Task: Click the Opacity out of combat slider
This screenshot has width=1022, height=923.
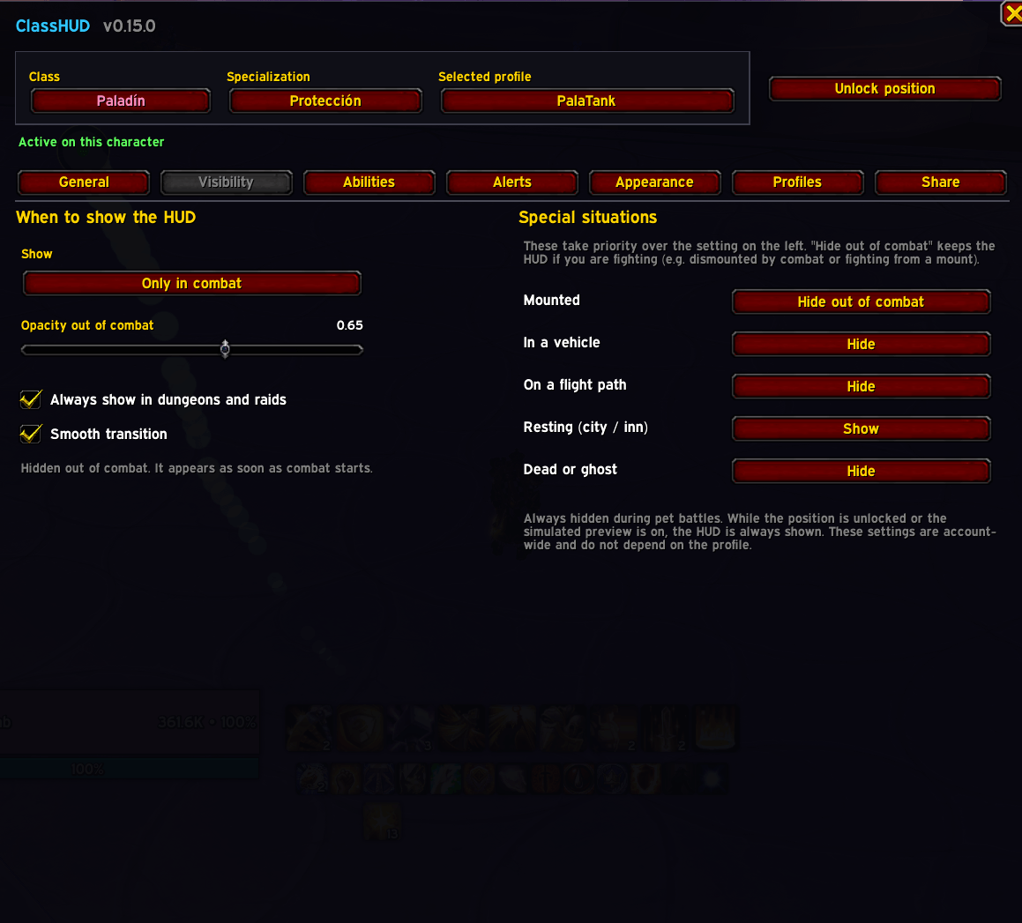Action: tap(191, 349)
